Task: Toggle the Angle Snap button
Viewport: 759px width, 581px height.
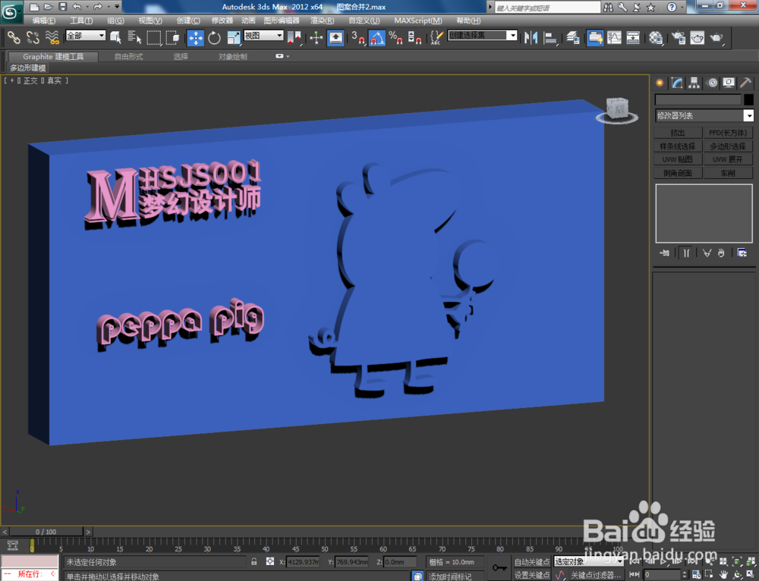Action: (377, 37)
